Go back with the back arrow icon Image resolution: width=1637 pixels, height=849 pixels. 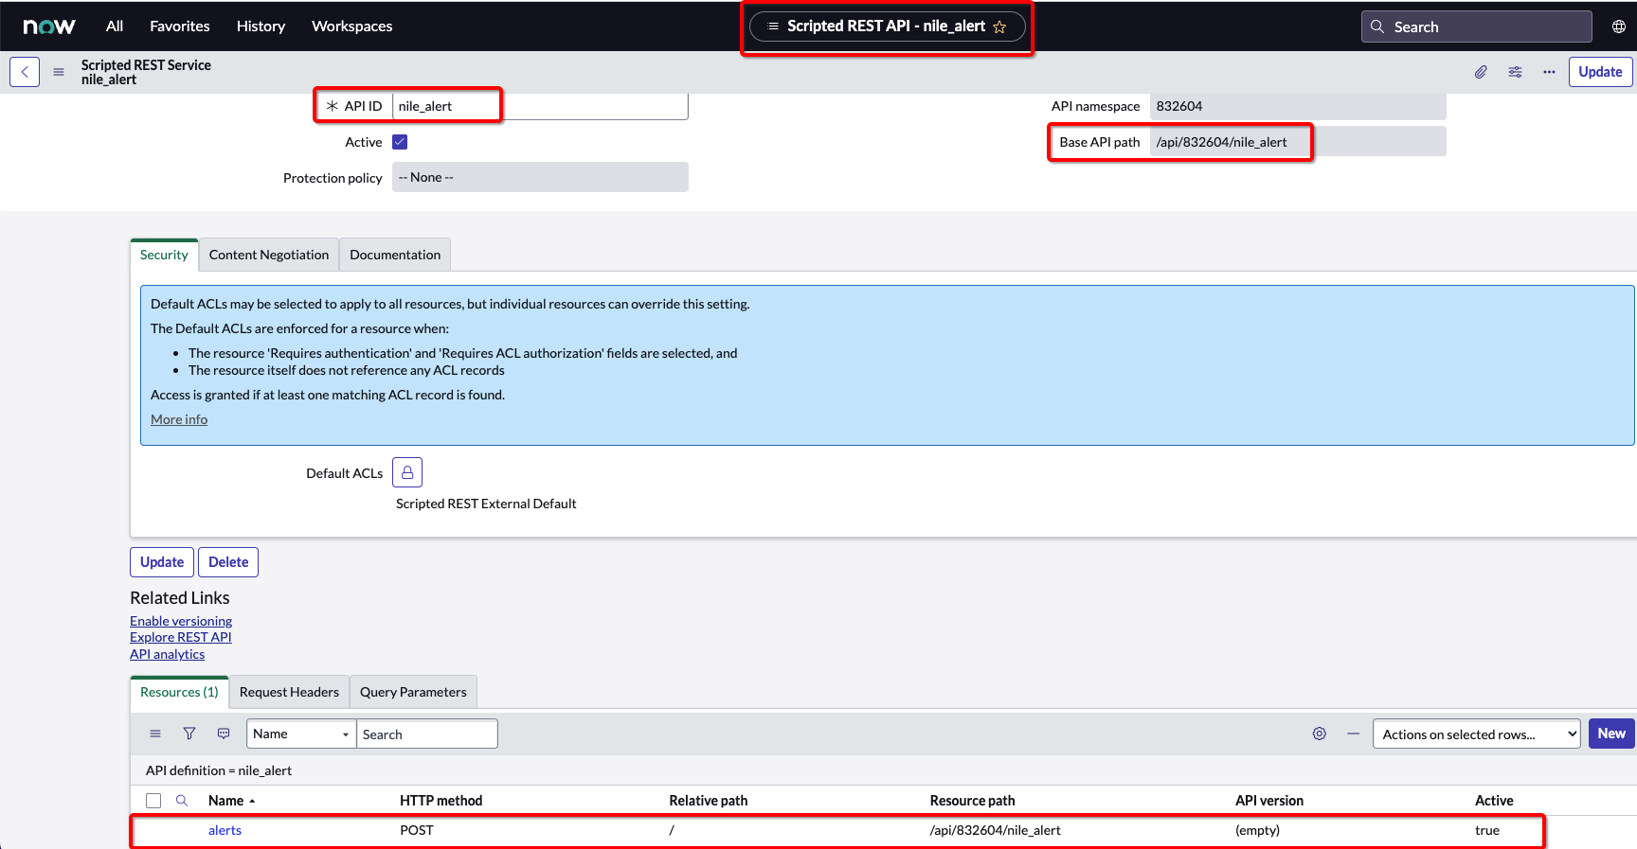[25, 72]
